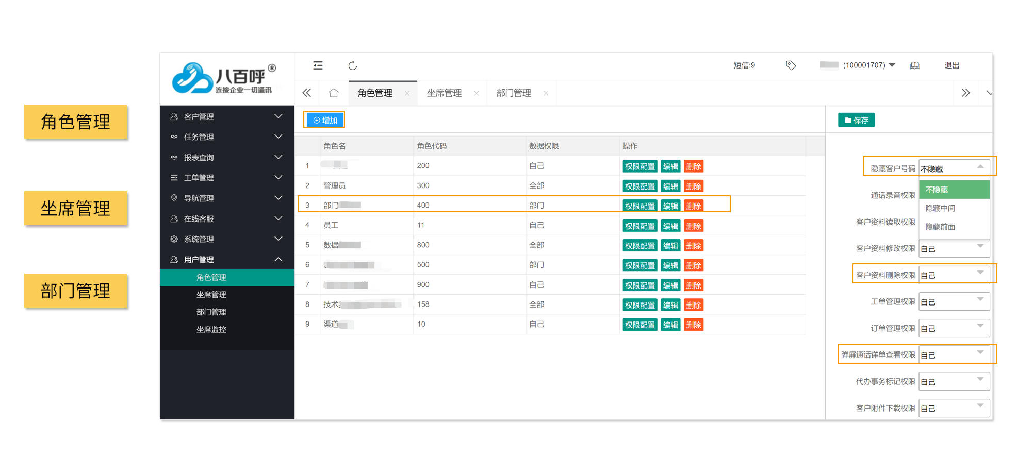Open 权限配置 for the 员工 role
This screenshot has width=1018, height=475.
[639, 226]
